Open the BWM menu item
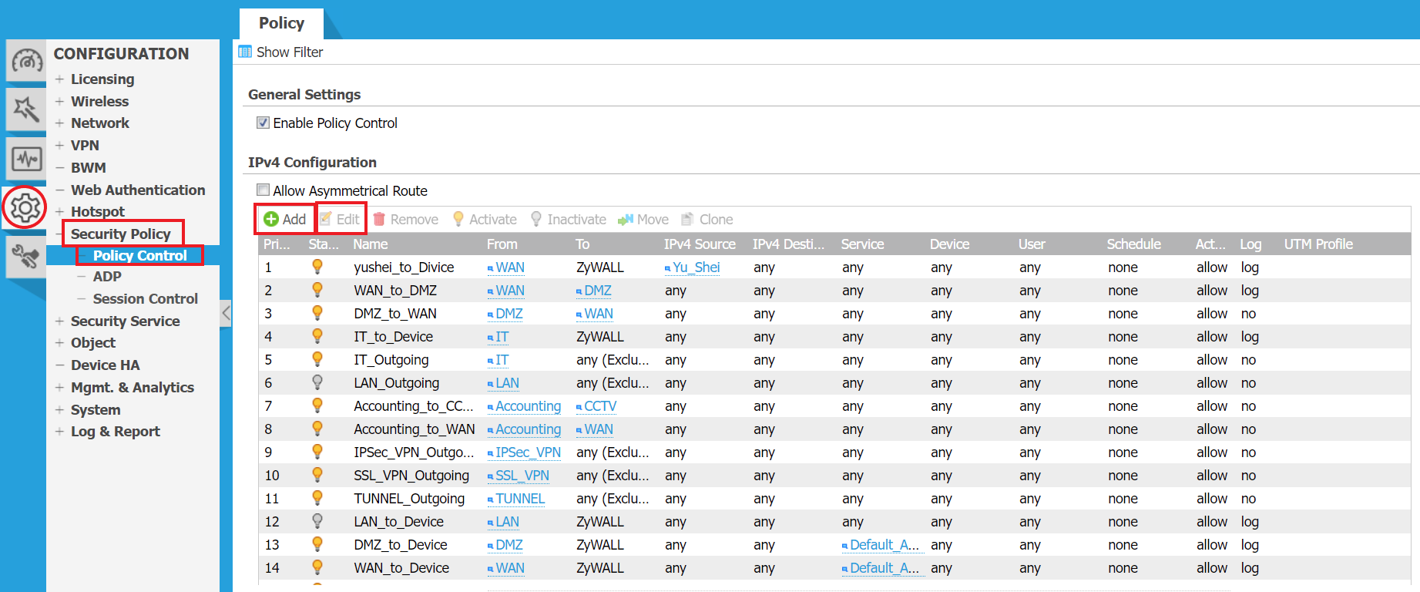Screen dimensions: 1420x592 pos(88,168)
